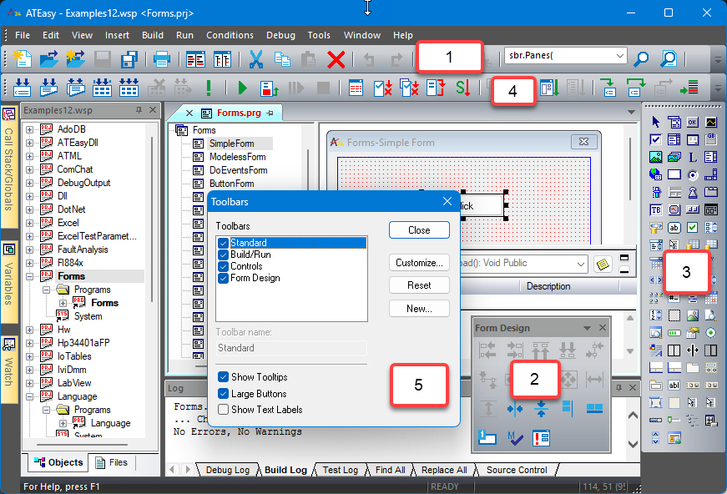Click the red X Delete icon
The image size is (727, 494).
tap(336, 58)
